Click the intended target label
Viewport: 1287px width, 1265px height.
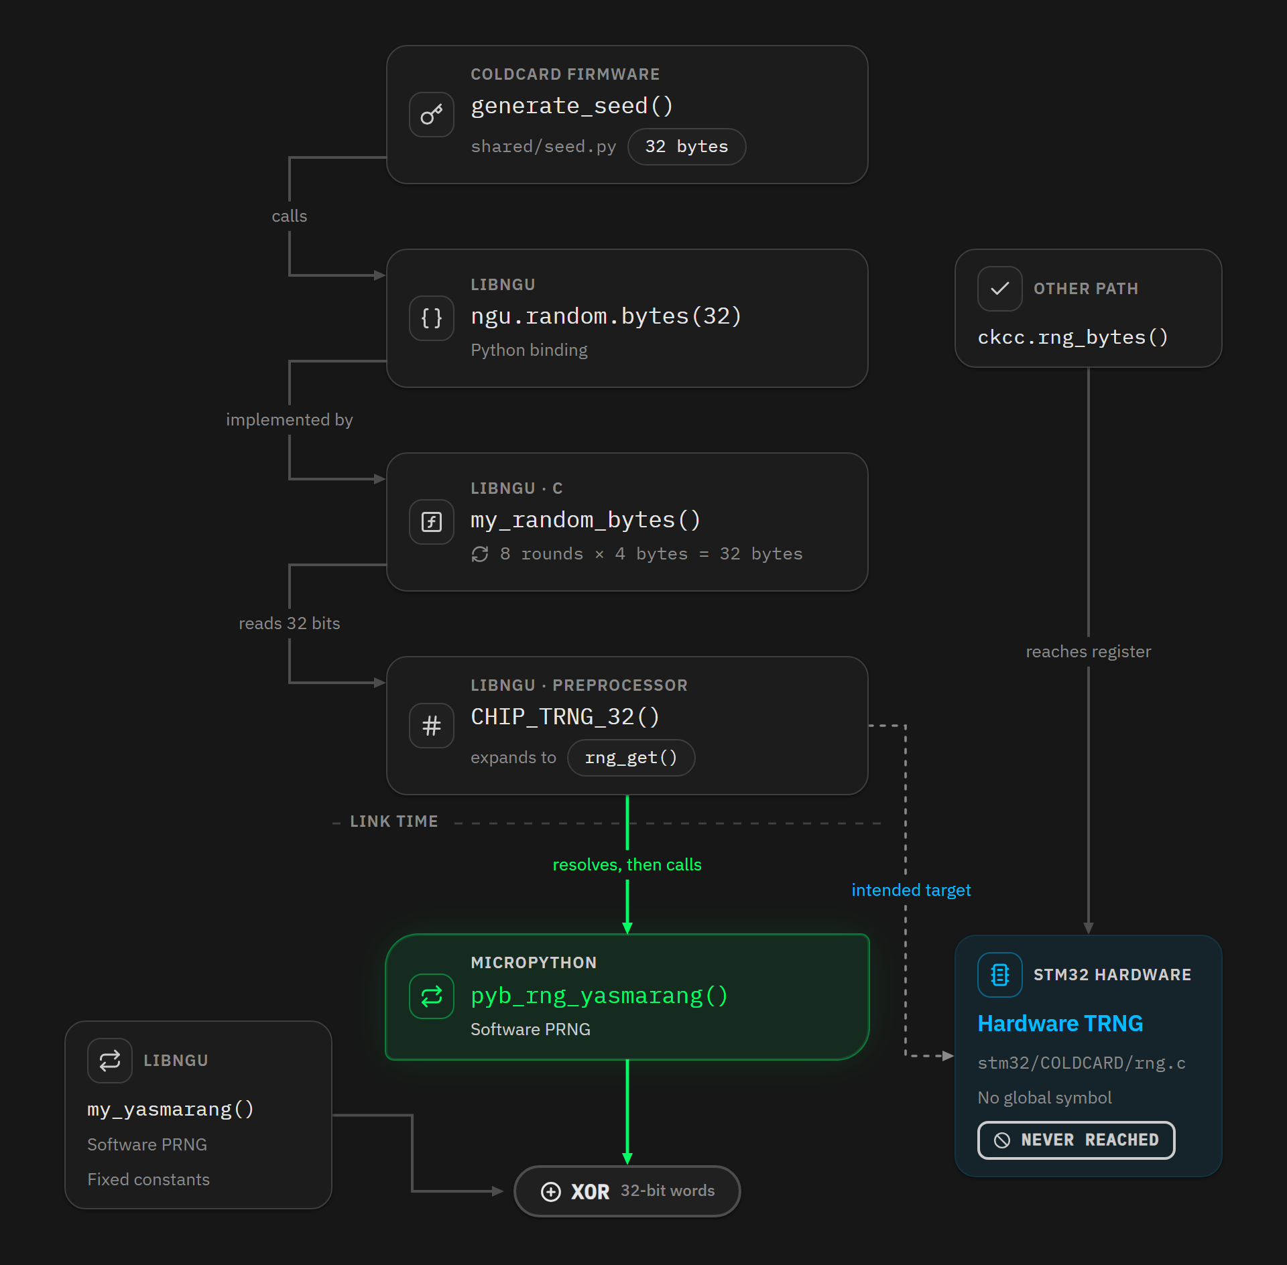tap(911, 890)
